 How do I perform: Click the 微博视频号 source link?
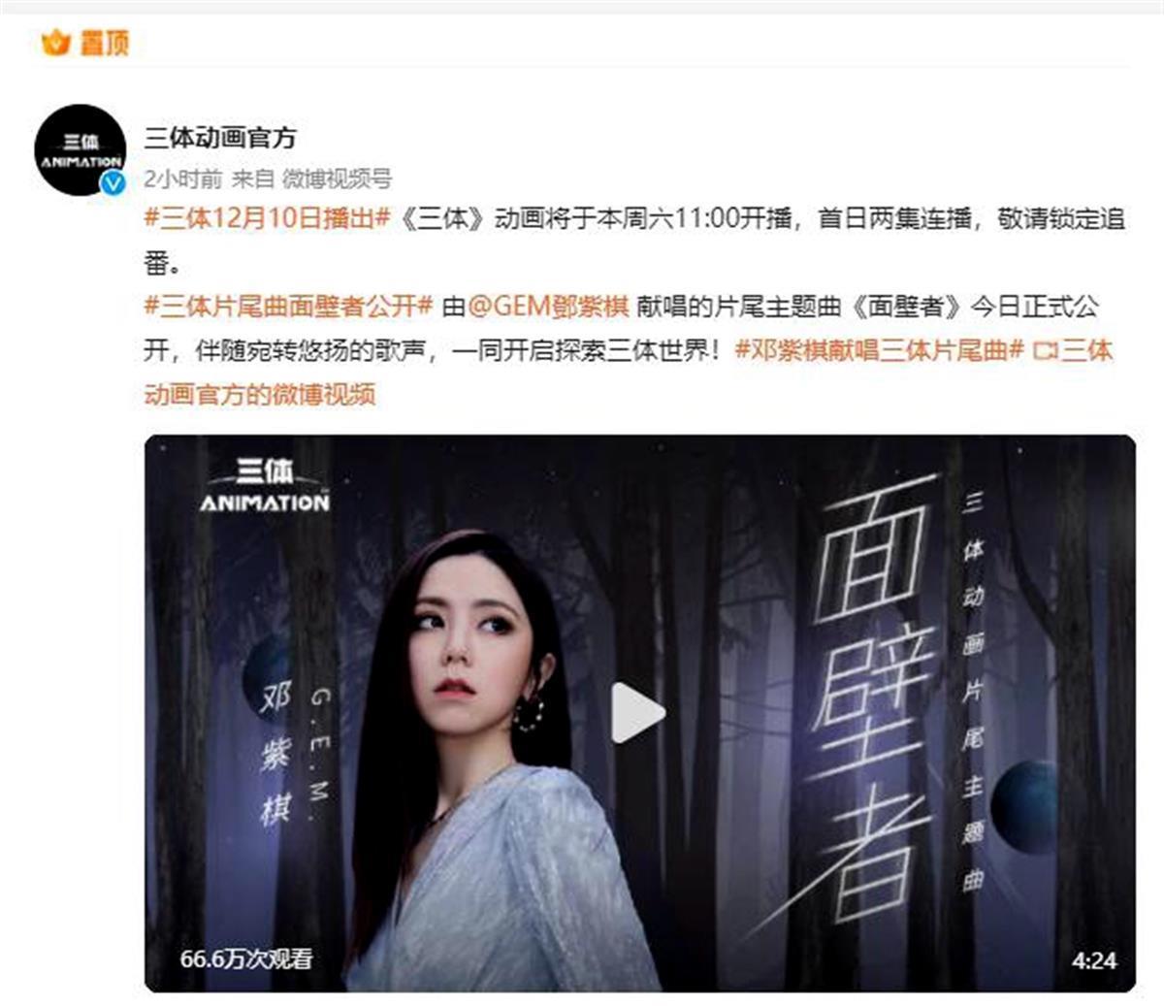coord(337,178)
